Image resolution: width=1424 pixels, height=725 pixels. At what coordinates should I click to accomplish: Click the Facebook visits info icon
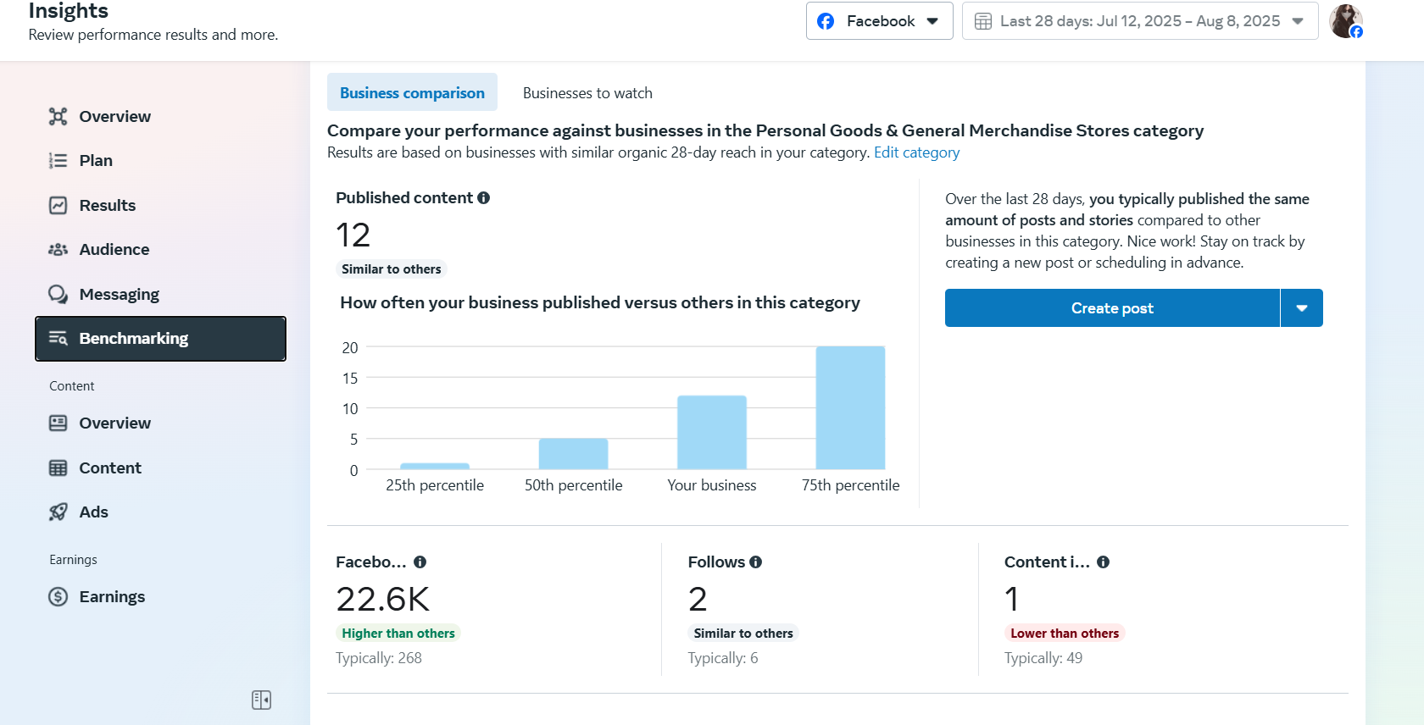(420, 562)
